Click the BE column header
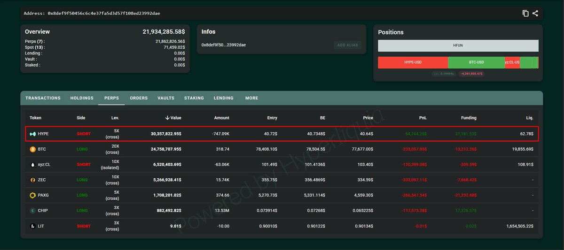 (x=322, y=118)
